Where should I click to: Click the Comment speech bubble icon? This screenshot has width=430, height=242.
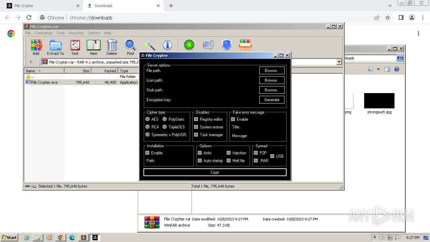click(x=208, y=45)
